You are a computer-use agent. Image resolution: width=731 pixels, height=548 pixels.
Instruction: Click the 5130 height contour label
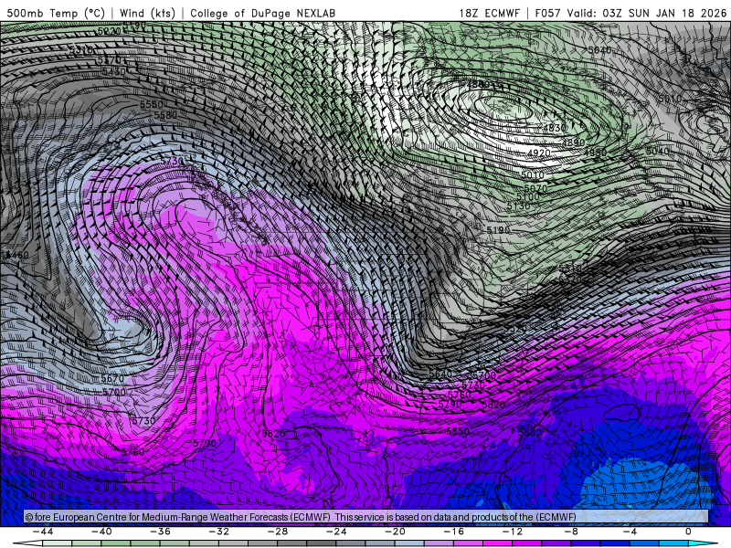518,206
